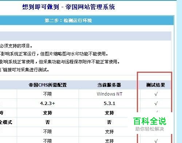The image size is (182, 143).
Task: Select the column header '测试结果'
Action: point(156,85)
